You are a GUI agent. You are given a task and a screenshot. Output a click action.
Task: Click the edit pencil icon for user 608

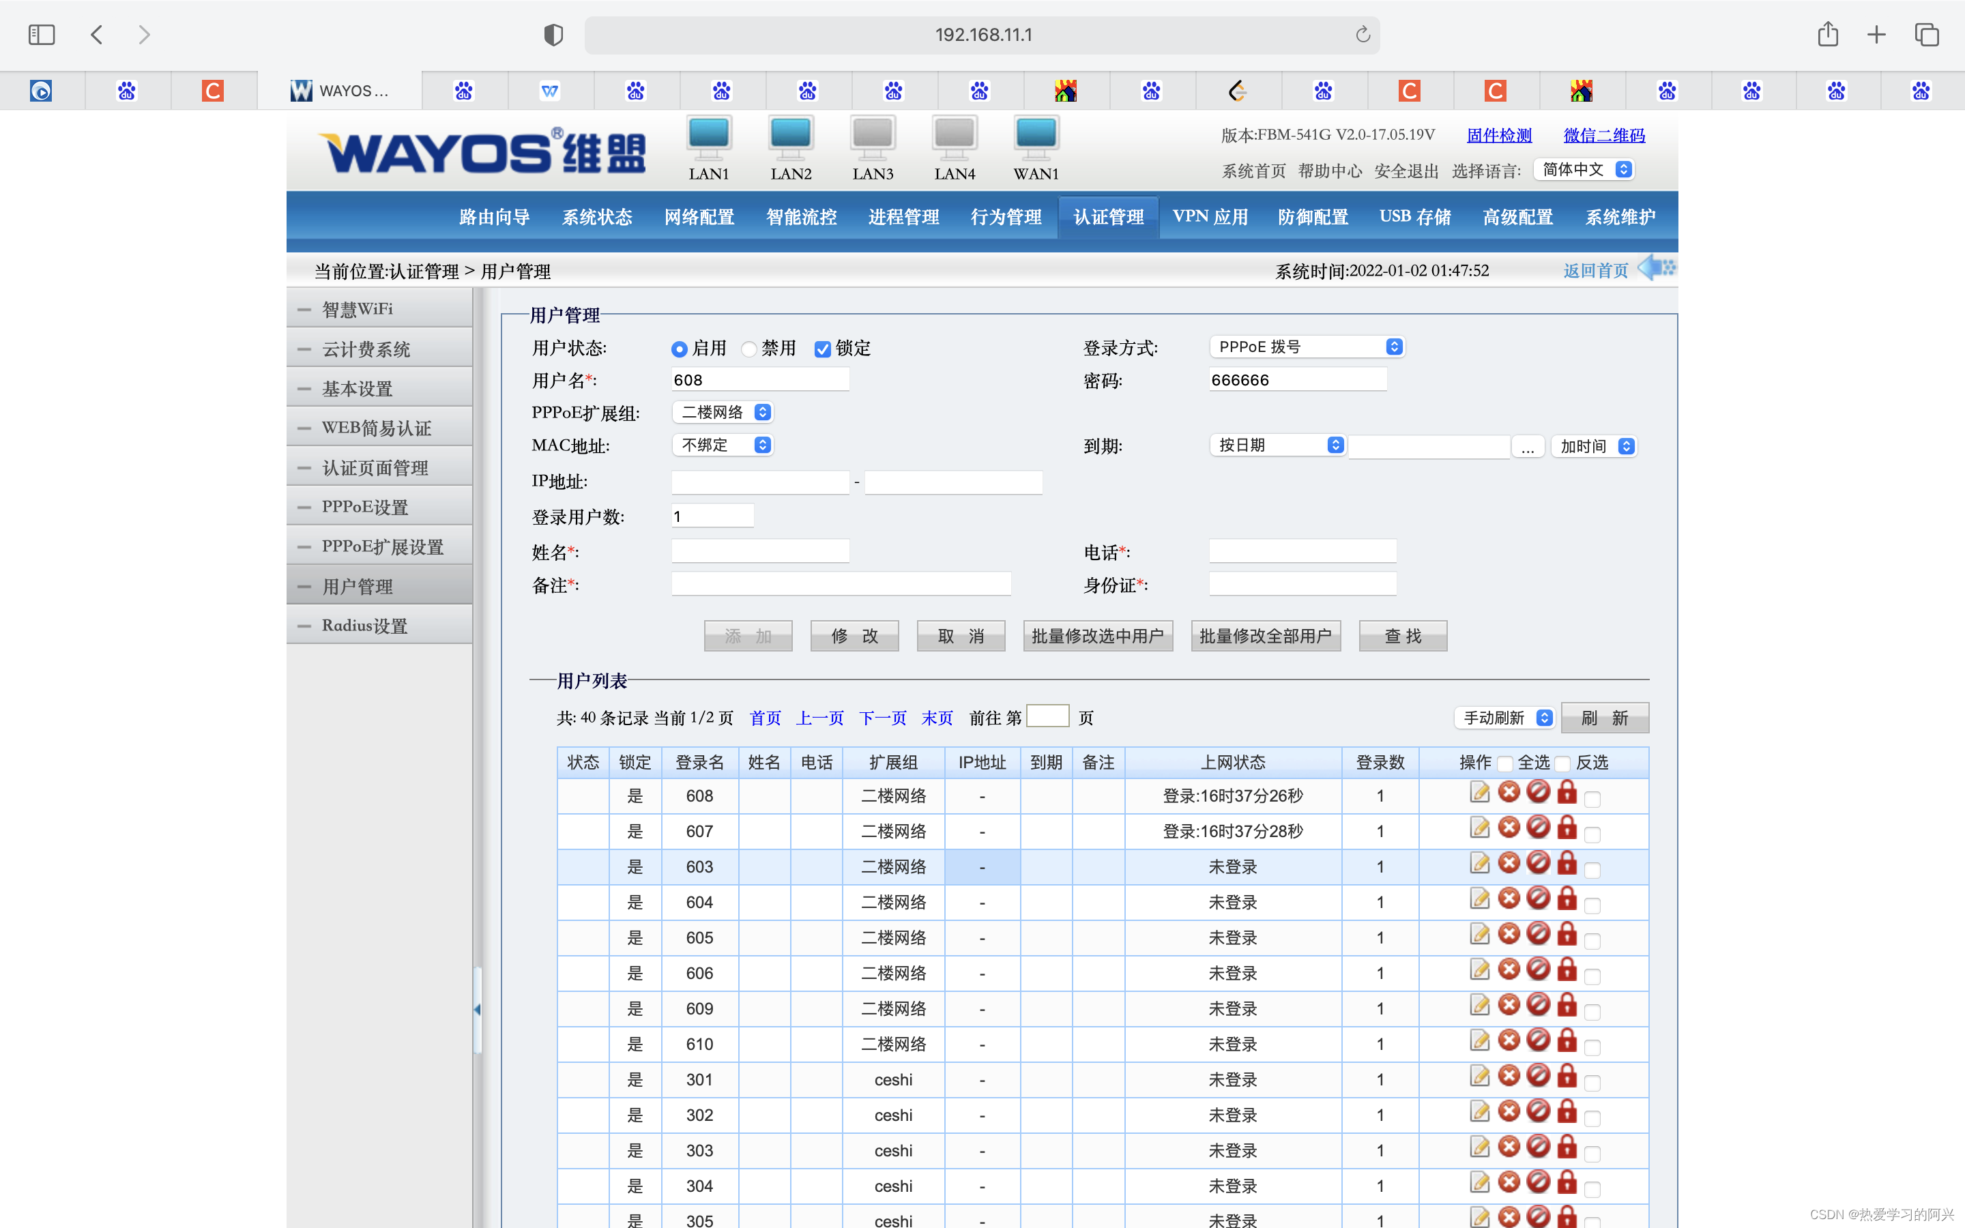(x=1479, y=793)
